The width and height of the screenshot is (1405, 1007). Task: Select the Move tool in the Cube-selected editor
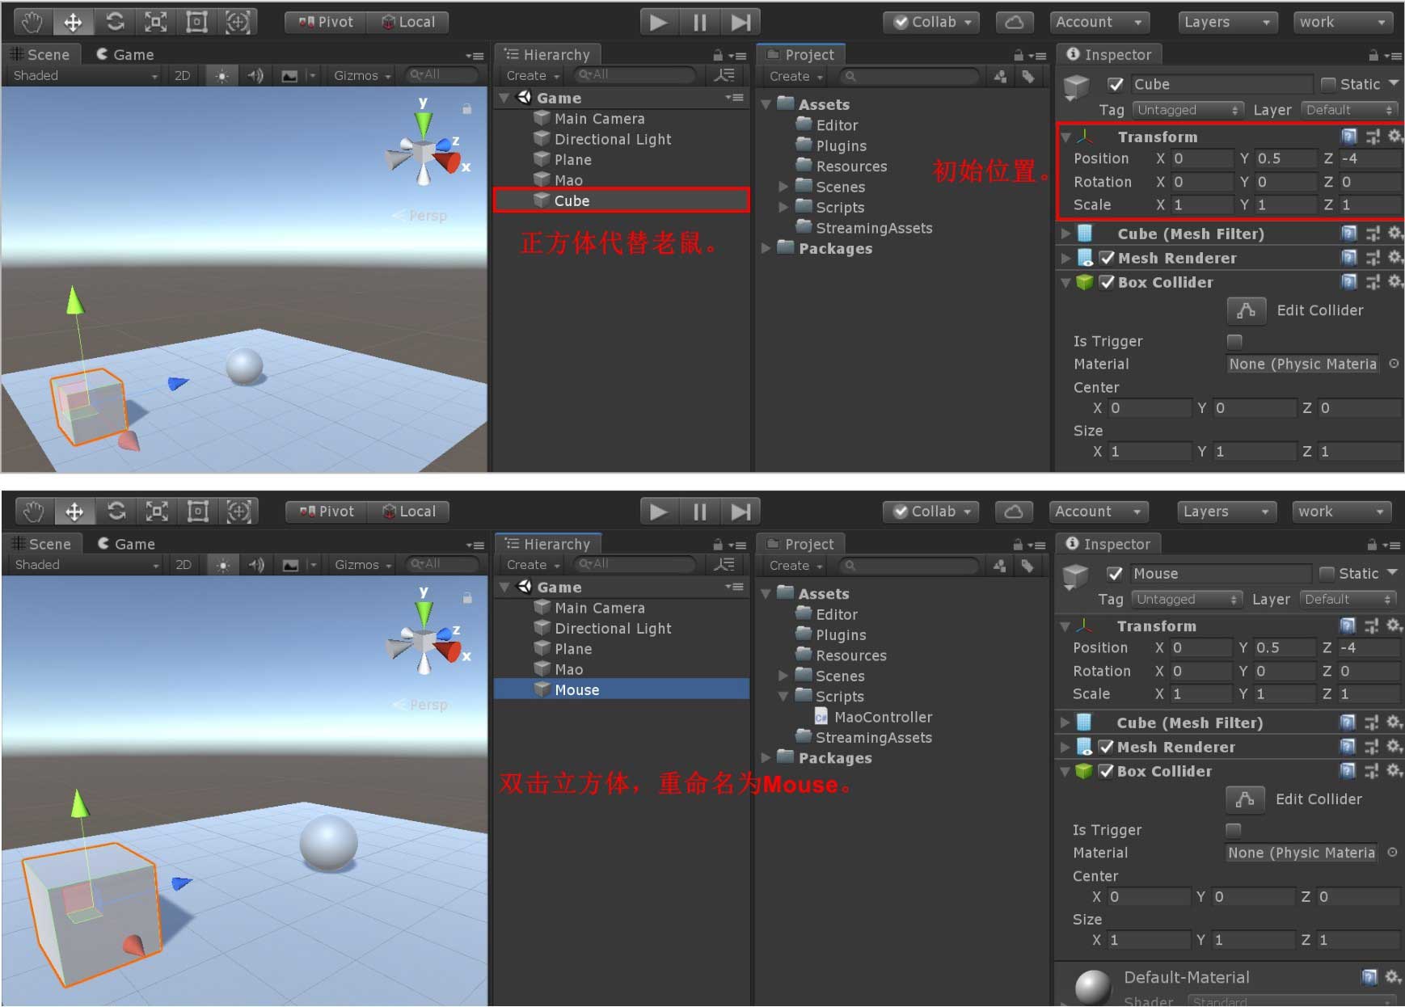[x=73, y=22]
